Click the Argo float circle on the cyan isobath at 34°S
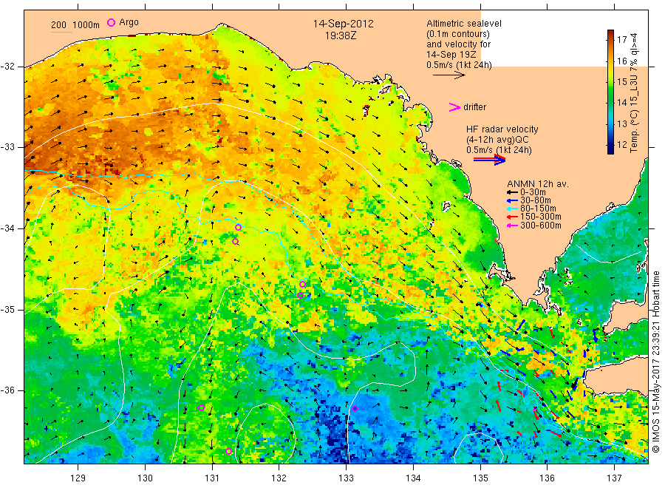The image size is (665, 488). [239, 228]
